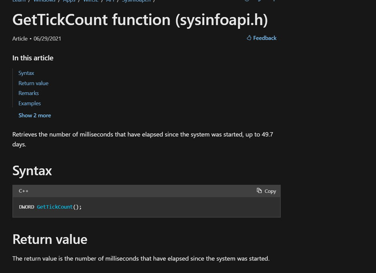Open the Examples section link
This screenshot has width=376, height=273.
click(x=30, y=103)
